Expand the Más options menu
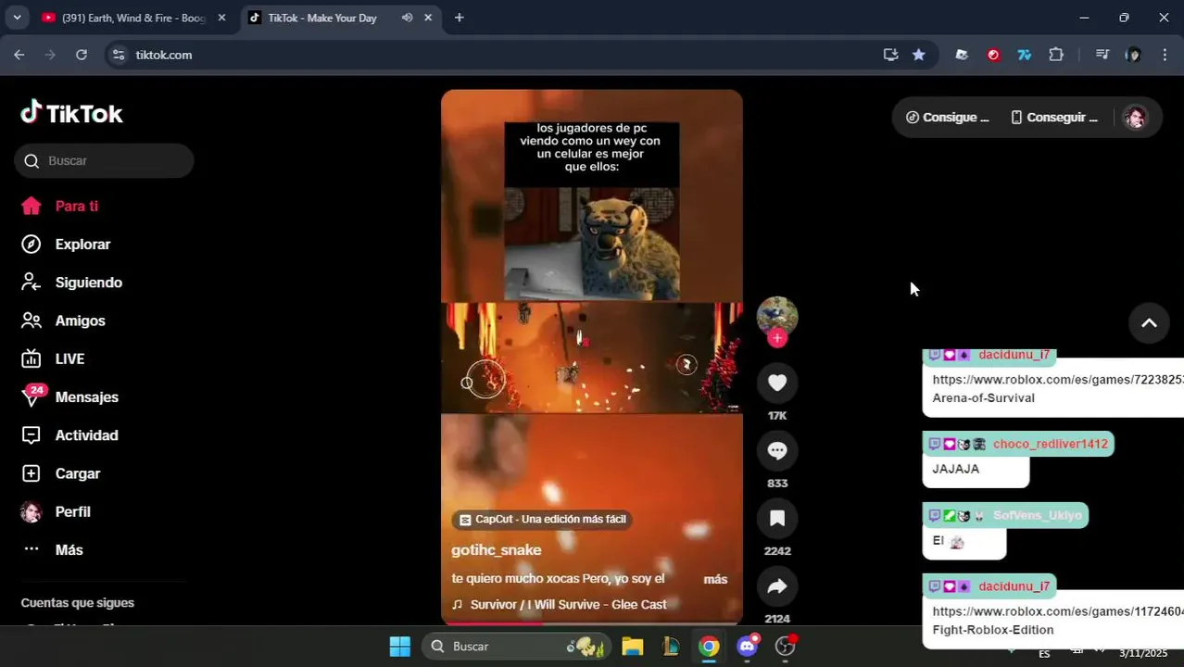The image size is (1184, 667). (x=52, y=549)
